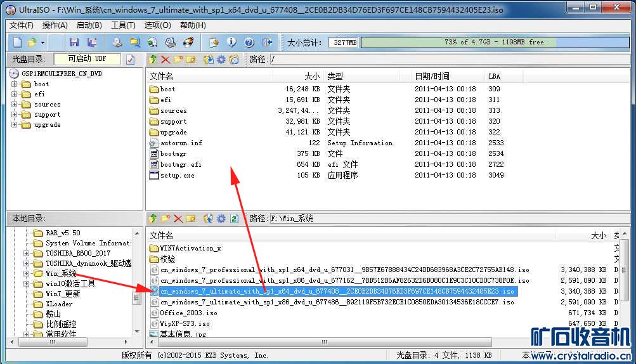Click Up arrow in local pane toolbar
Screen dimensions: 636x364
click(153, 219)
